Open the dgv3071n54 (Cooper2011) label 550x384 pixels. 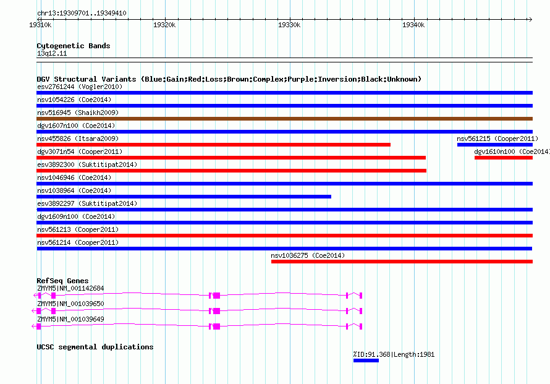coord(80,151)
